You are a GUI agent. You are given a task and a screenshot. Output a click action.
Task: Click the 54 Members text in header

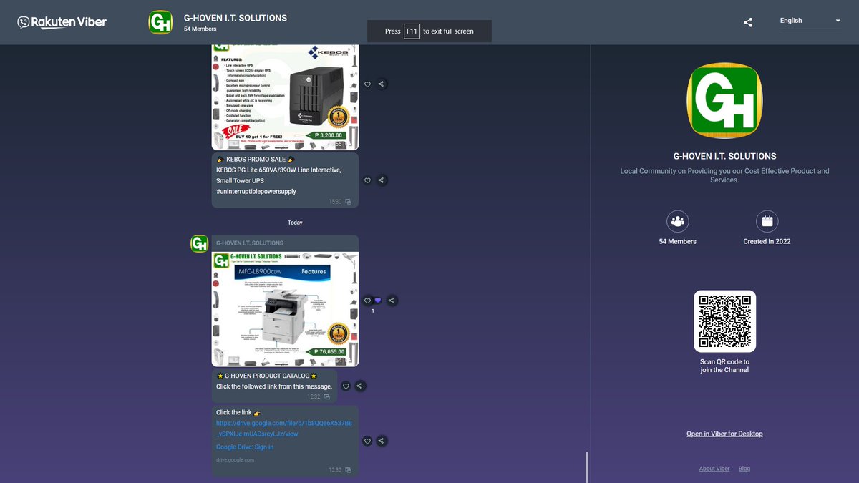[x=200, y=29]
